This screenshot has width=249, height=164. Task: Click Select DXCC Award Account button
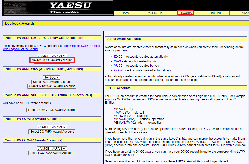click(52, 60)
